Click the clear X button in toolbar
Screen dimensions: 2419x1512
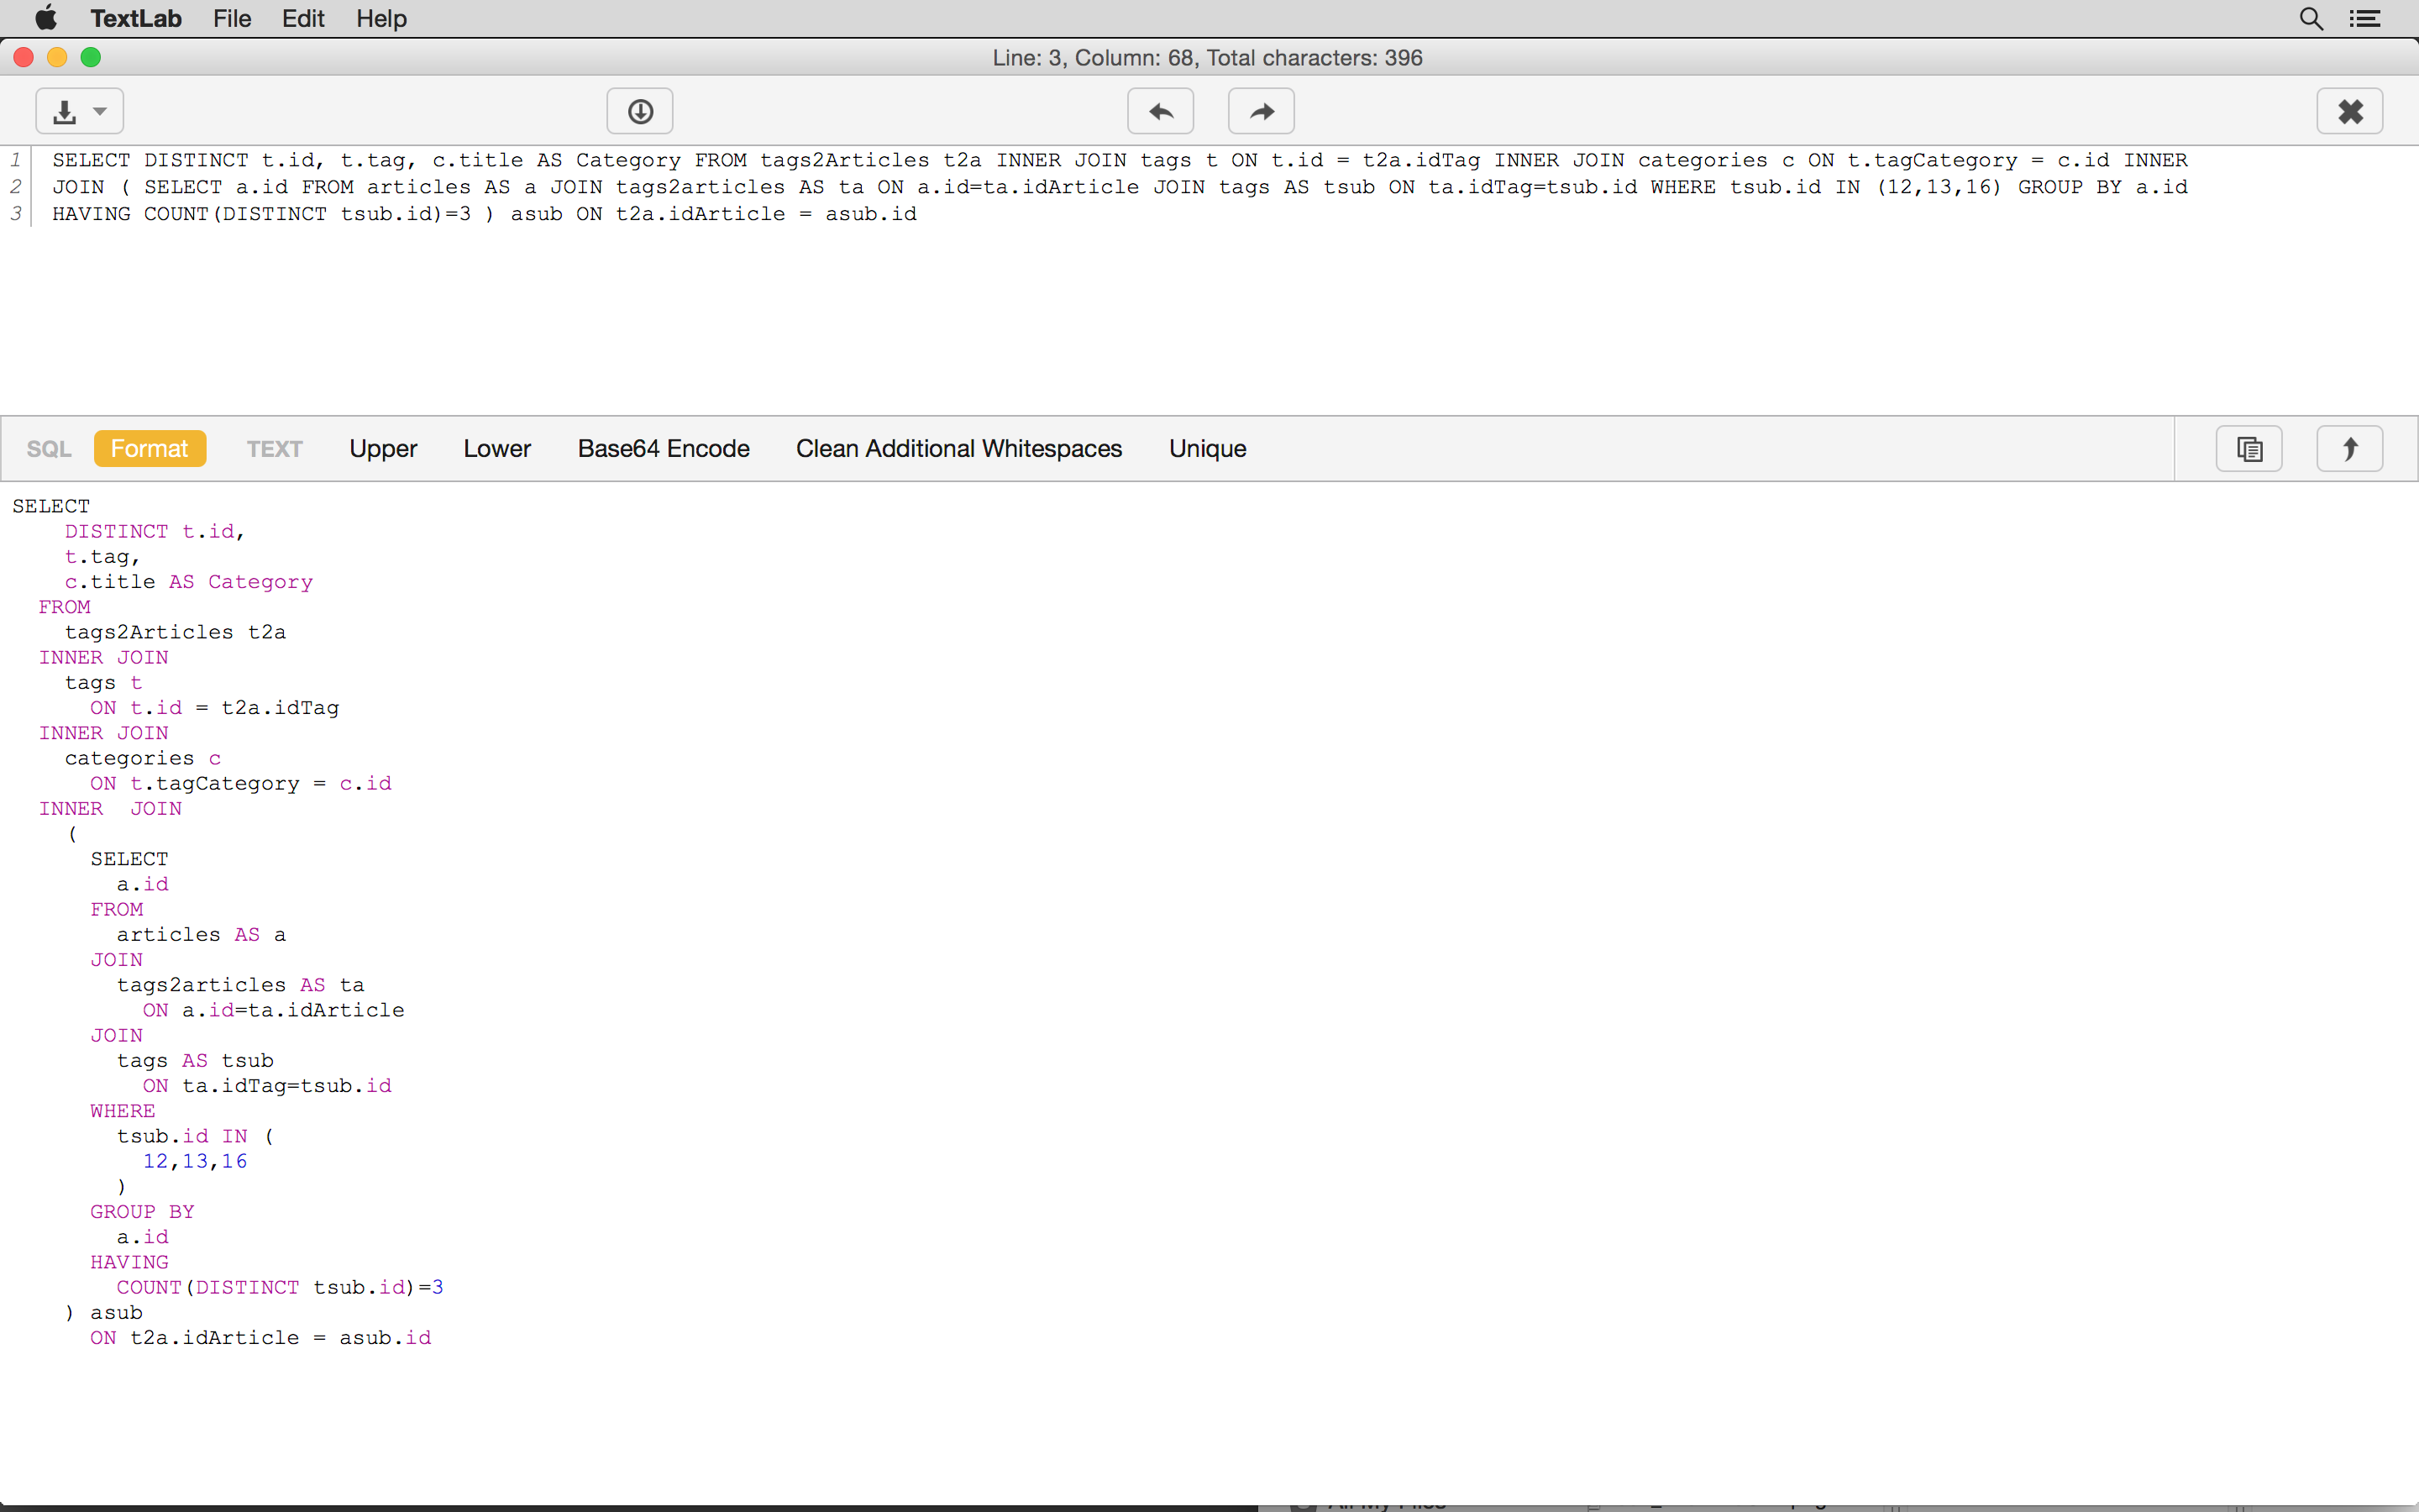click(x=2350, y=111)
